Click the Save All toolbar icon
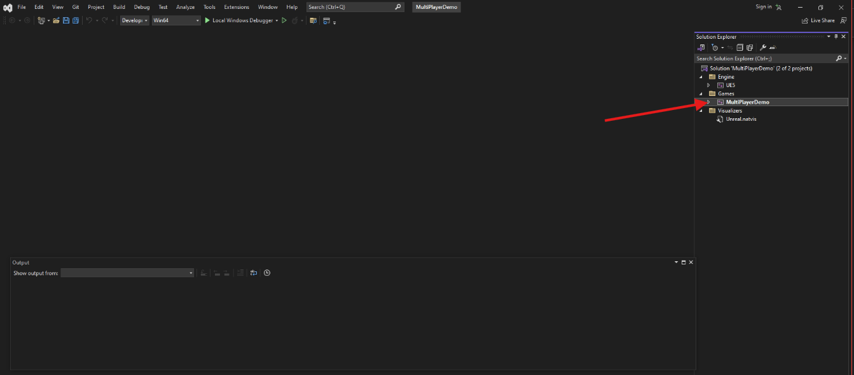Screen dimensions: 854x375 (x=75, y=20)
